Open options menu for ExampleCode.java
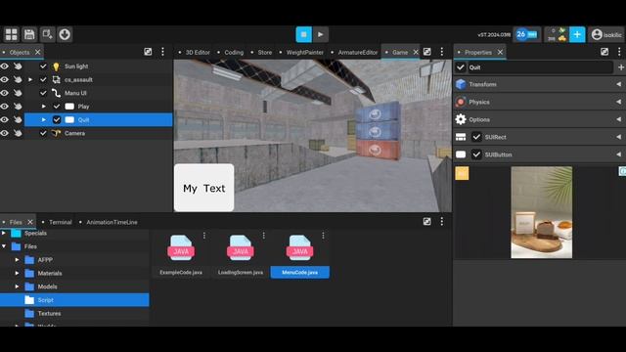Image resolution: width=626 pixels, height=352 pixels. 204,236
